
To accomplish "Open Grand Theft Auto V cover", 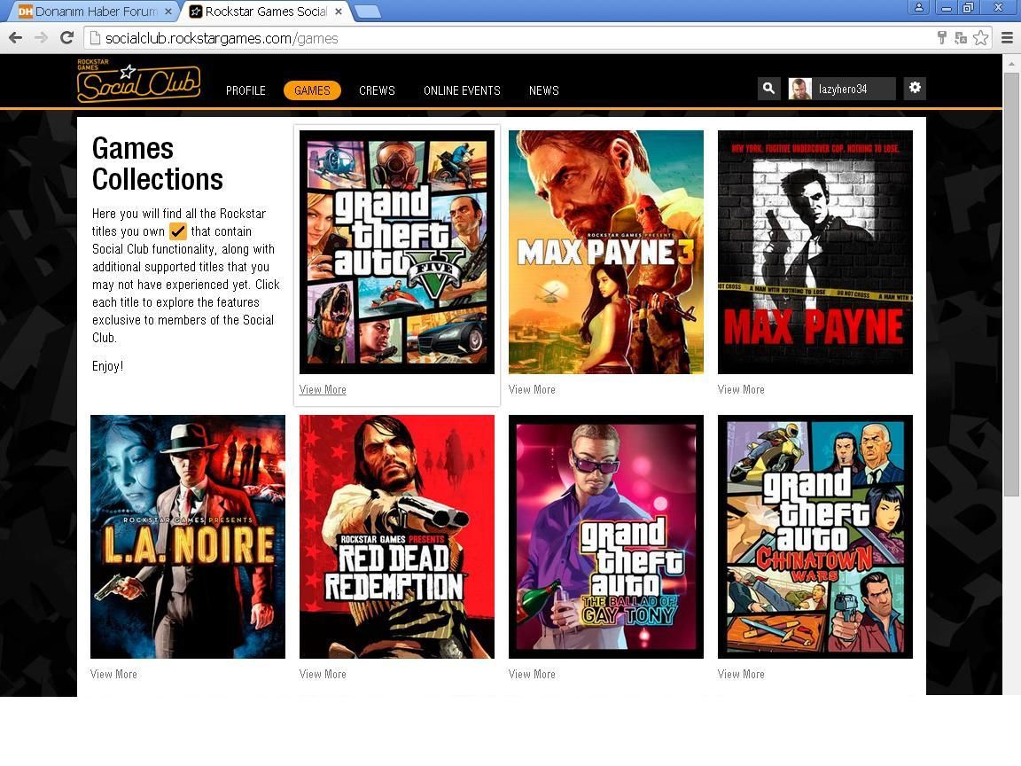I will click(x=396, y=252).
